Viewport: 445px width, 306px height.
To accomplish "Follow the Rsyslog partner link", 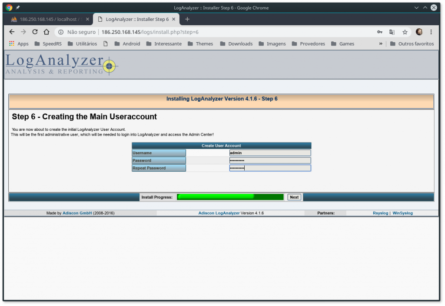I will pos(380,213).
